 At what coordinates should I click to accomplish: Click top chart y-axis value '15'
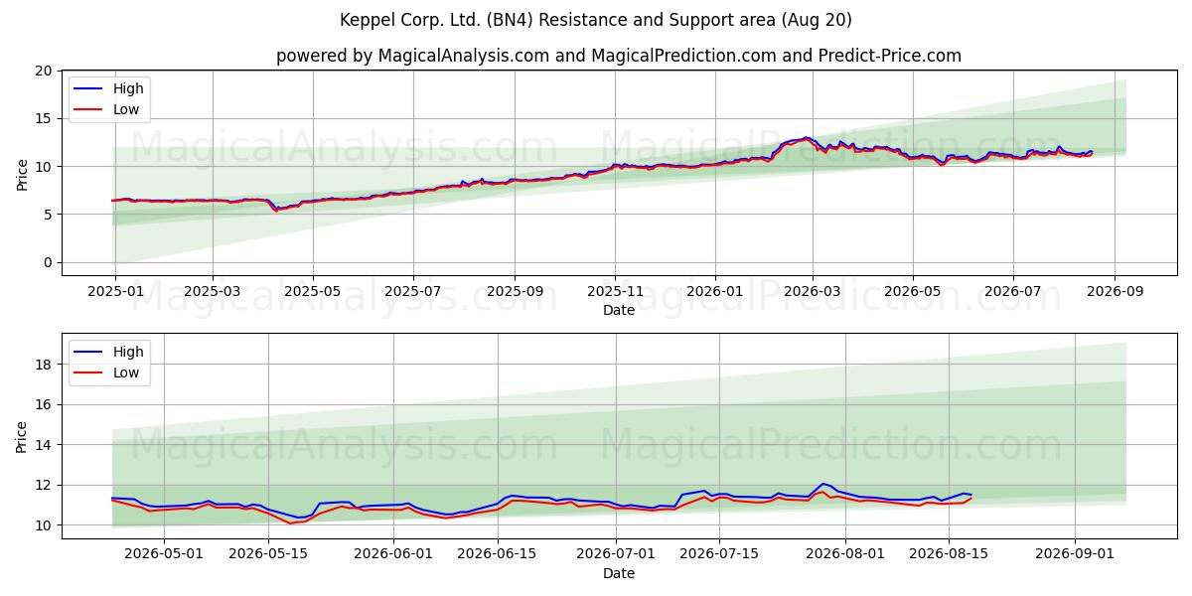pos(44,118)
